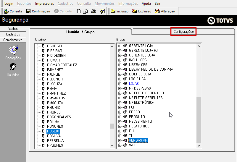Click the group icon beside PCP
This screenshot has width=237, height=162.
pyautogui.click(x=125, y=107)
